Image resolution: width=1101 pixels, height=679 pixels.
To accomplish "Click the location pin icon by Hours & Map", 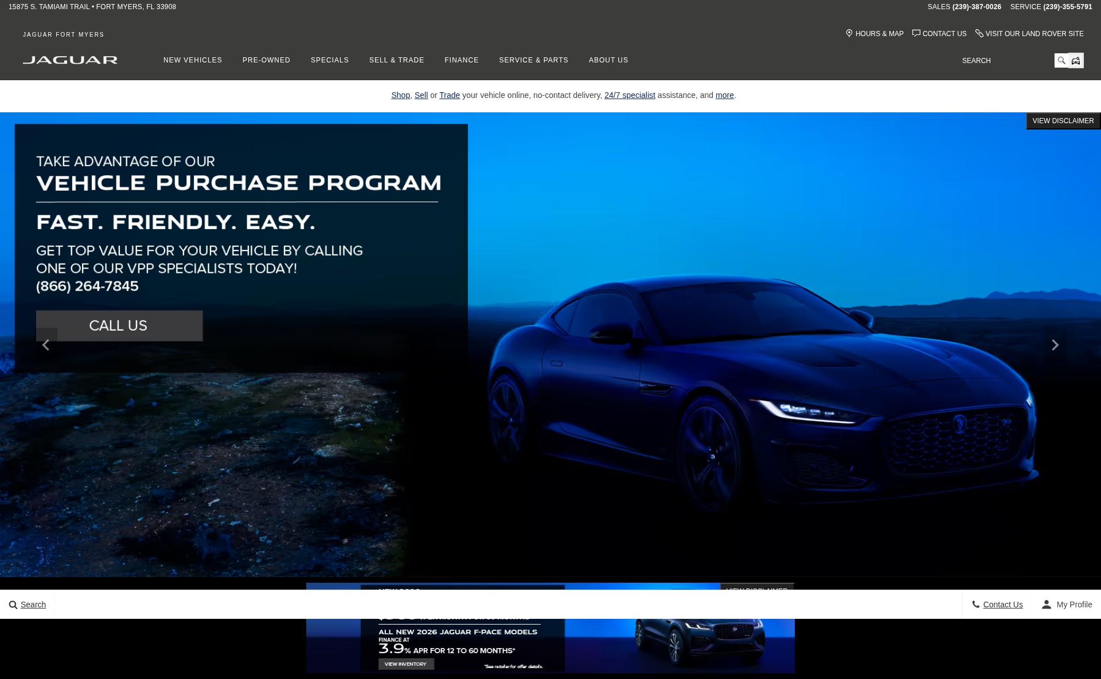I will [849, 33].
